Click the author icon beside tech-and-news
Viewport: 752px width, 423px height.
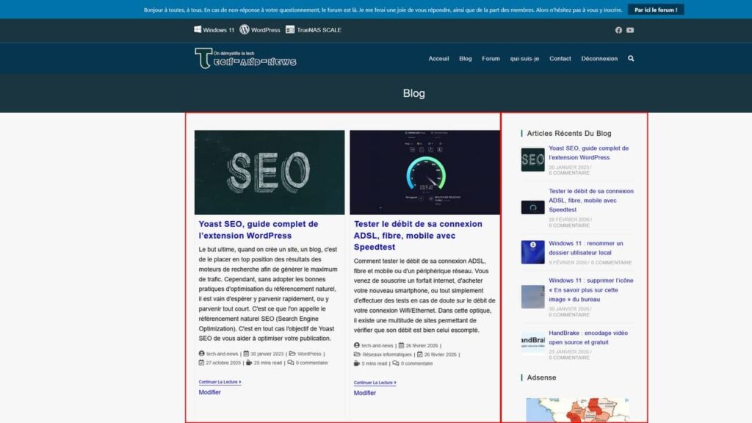tap(202, 353)
